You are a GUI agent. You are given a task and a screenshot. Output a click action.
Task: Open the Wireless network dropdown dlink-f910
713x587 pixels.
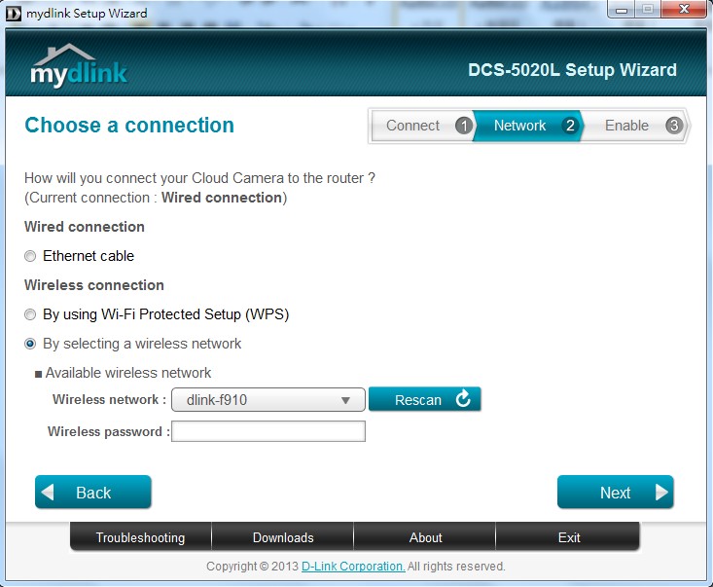[x=268, y=400]
